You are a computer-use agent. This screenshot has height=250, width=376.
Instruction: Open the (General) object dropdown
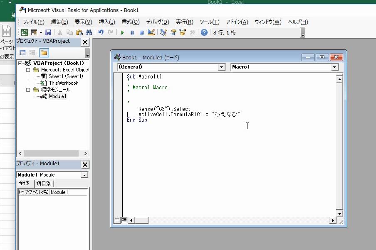click(222, 67)
